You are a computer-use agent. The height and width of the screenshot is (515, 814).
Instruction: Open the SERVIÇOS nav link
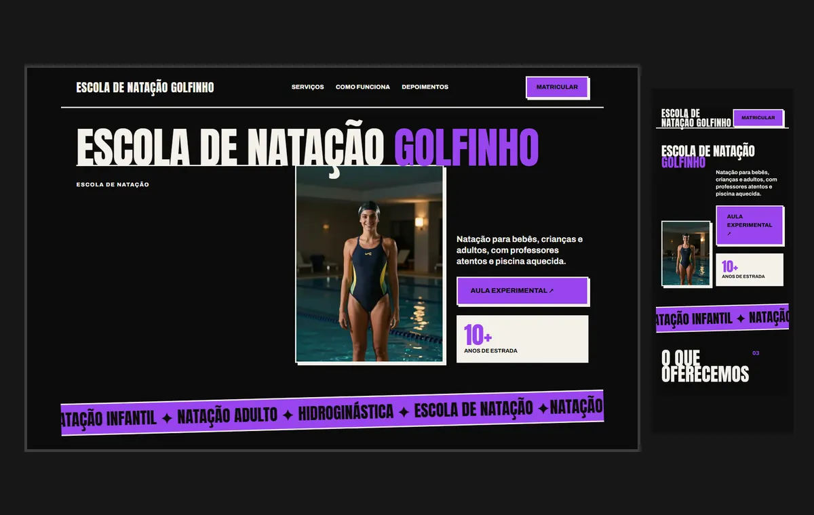308,87
